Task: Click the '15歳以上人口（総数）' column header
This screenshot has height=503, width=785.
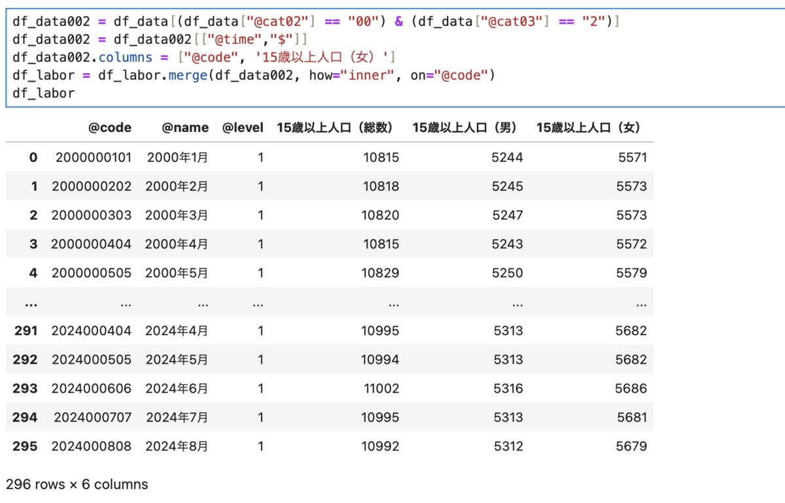Action: 338,128
